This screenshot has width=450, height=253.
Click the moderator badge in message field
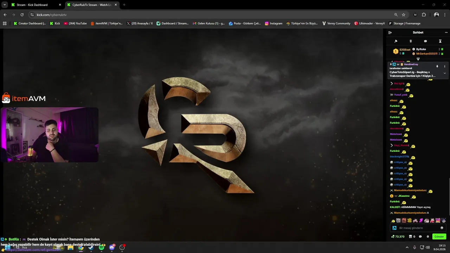pyautogui.click(x=394, y=228)
